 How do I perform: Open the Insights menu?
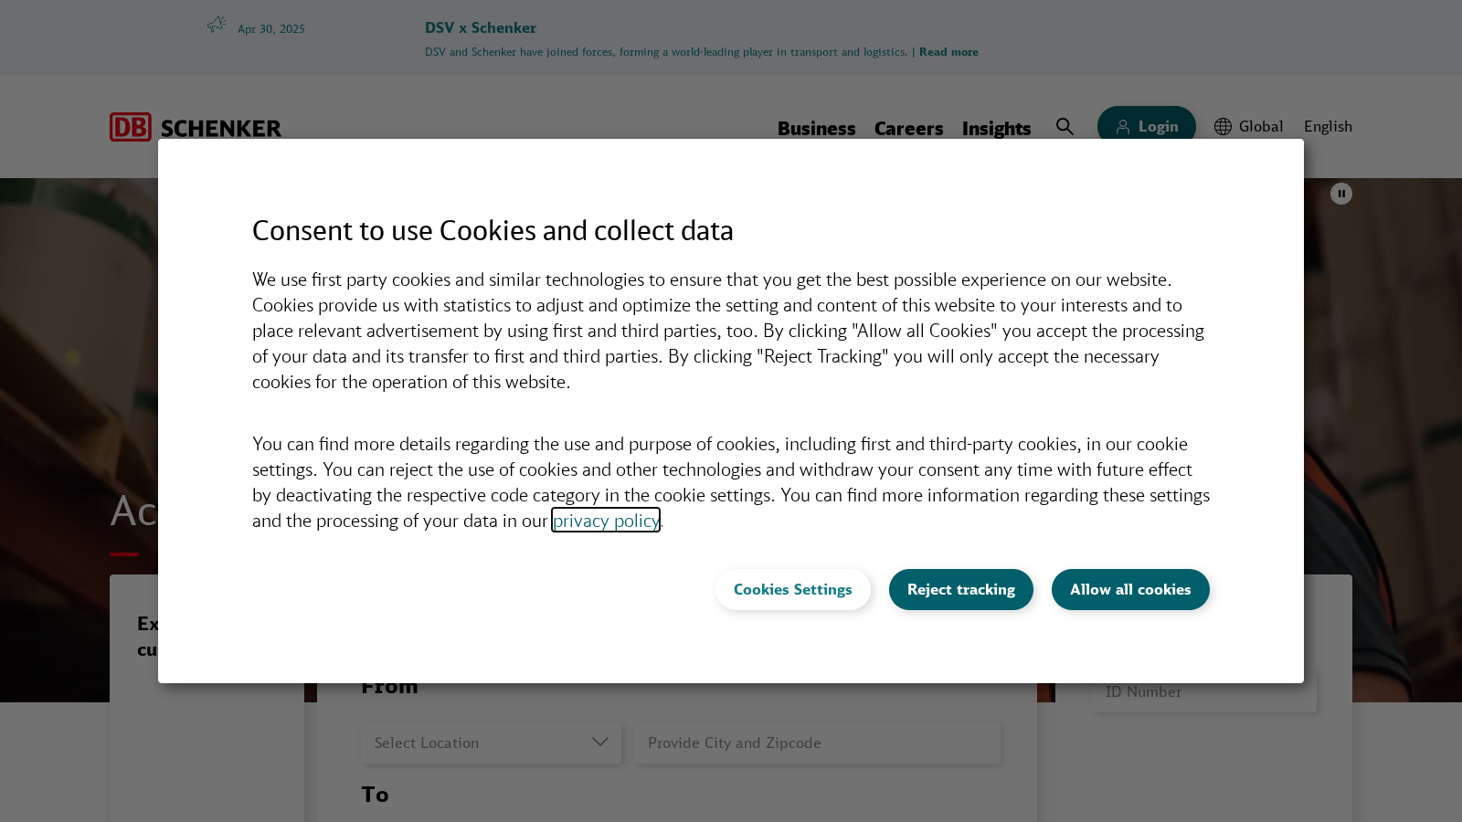tap(996, 128)
